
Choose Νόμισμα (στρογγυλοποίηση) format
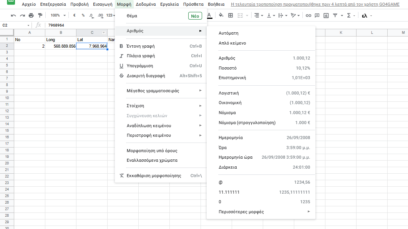click(x=261, y=123)
